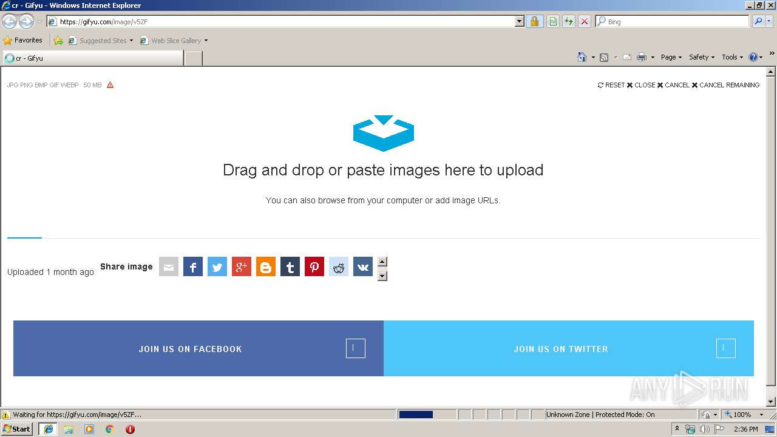Screen dimensions: 777x437
Task: Refresh the page using the refresh icon
Action: click(569, 21)
